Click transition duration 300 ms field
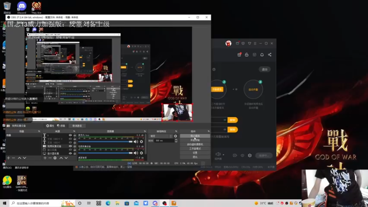Viewport: 368px width, 207px height. tap(164, 141)
